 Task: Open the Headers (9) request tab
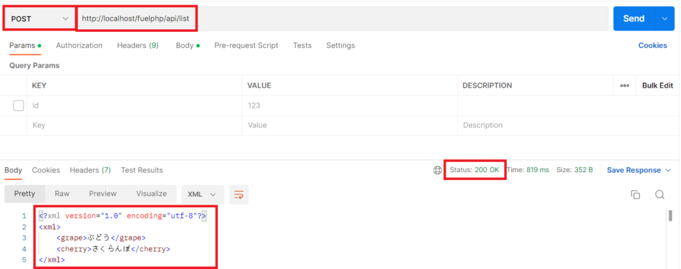coord(138,46)
